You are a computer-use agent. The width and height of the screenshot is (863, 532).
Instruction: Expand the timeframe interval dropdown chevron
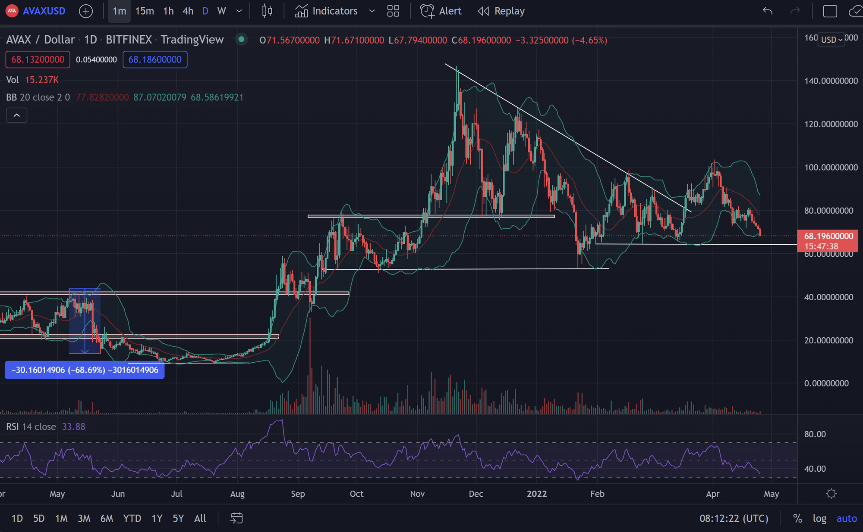point(239,11)
